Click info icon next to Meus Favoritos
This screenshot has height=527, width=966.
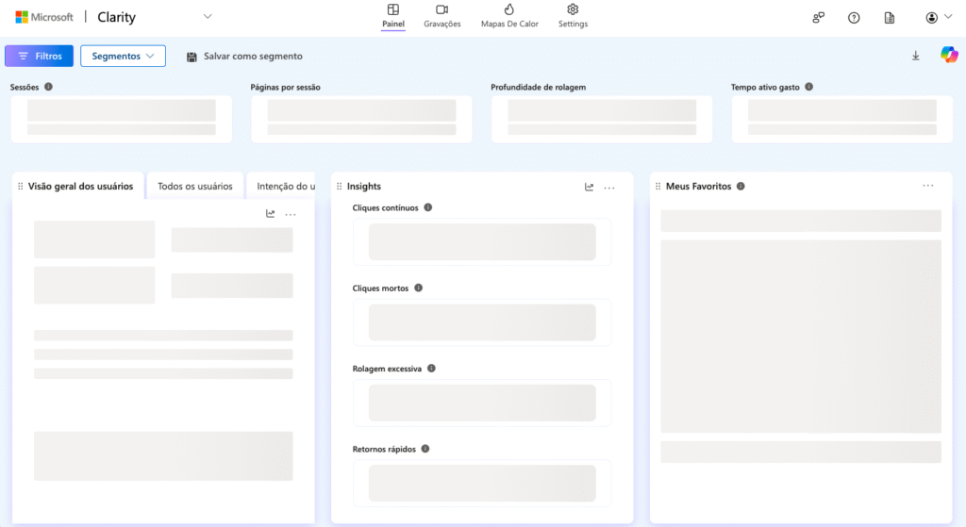pos(741,187)
